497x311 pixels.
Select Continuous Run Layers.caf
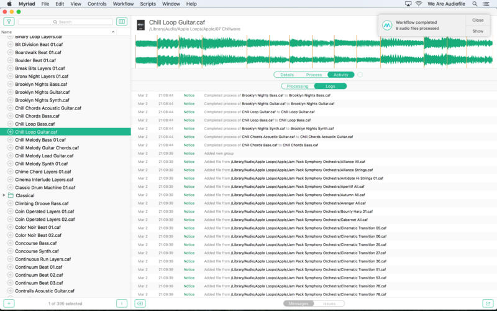point(43,259)
